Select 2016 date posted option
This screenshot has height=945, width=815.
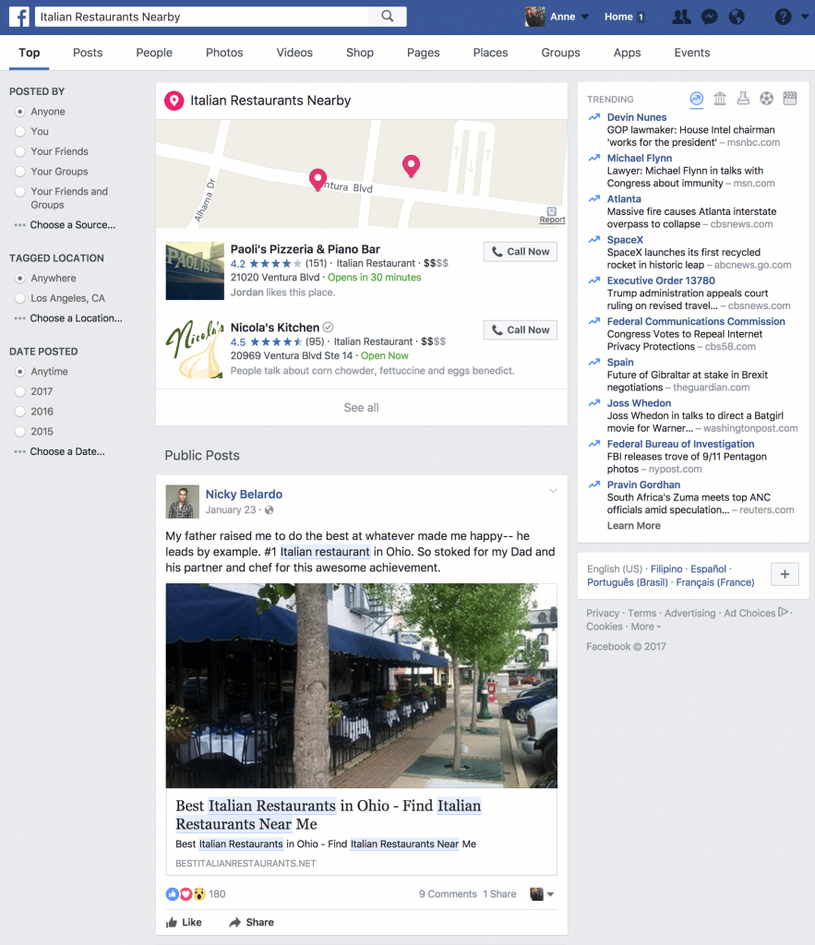(x=20, y=412)
